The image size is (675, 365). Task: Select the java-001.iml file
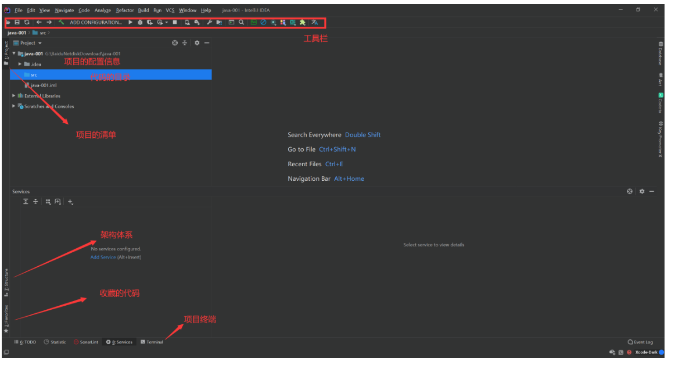click(x=41, y=85)
